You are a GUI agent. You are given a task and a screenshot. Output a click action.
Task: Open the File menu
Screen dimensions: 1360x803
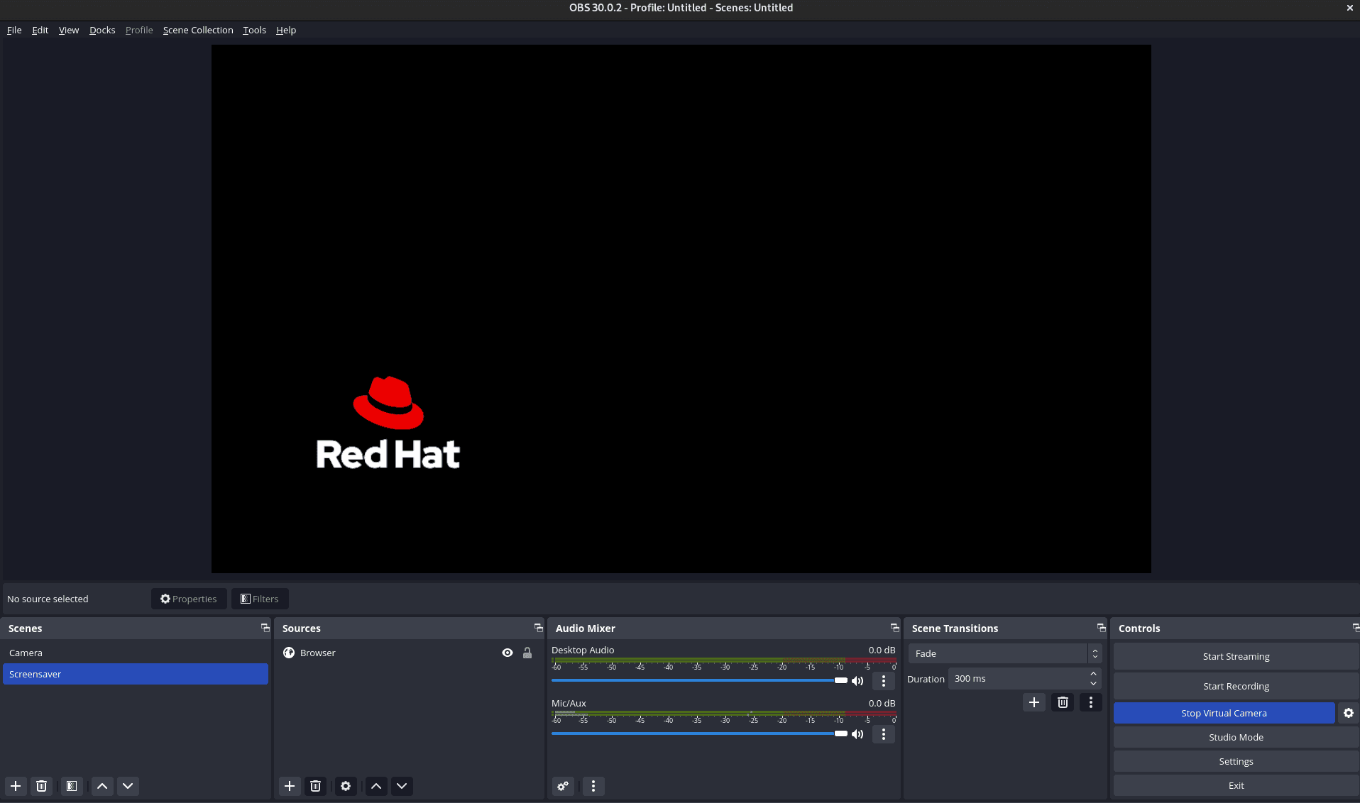pos(14,30)
